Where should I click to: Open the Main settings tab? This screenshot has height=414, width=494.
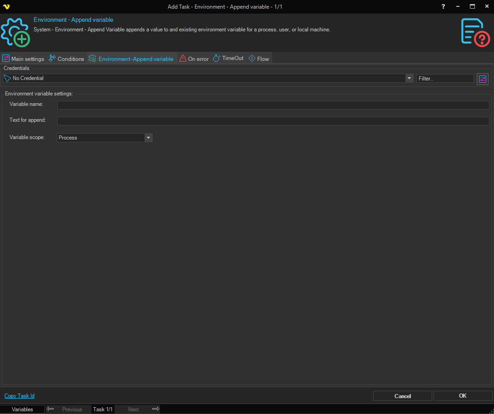tap(23, 59)
